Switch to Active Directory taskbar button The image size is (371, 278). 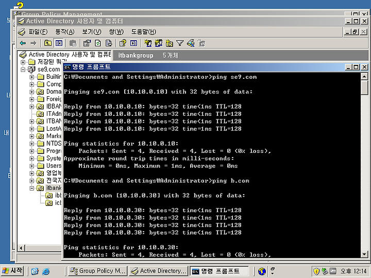pyautogui.click(x=158, y=271)
